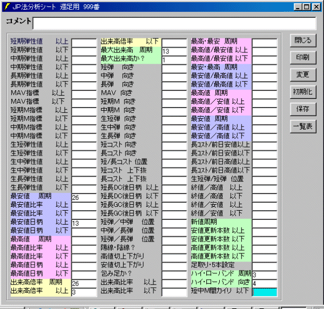The image size is (324, 309).
Task: Select the 出来高比率 以上 input field
Action: coord(174,284)
